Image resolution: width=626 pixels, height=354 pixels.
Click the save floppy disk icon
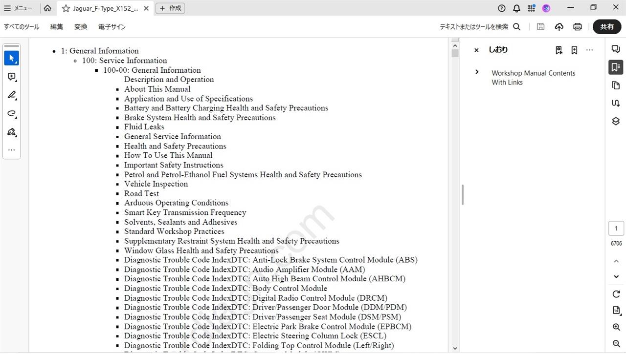540,27
